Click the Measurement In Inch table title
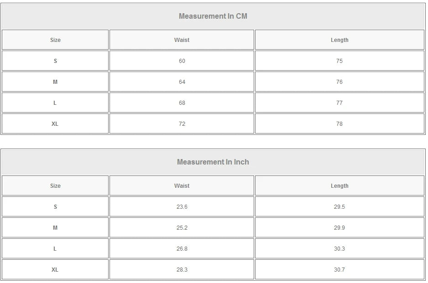The width and height of the screenshot is (428, 283). 213,162
